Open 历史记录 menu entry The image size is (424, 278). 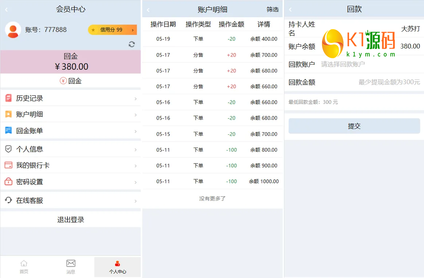point(71,98)
